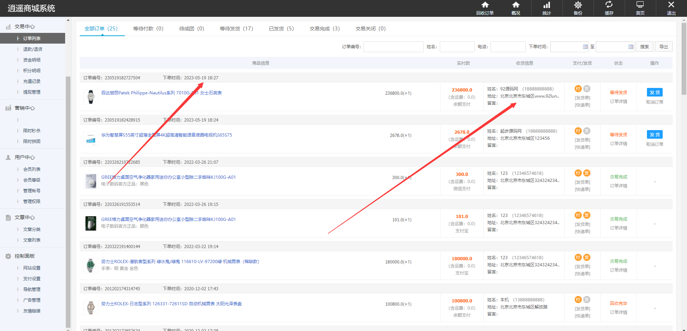Refresh cache with the 缓存 icon

tap(609, 8)
